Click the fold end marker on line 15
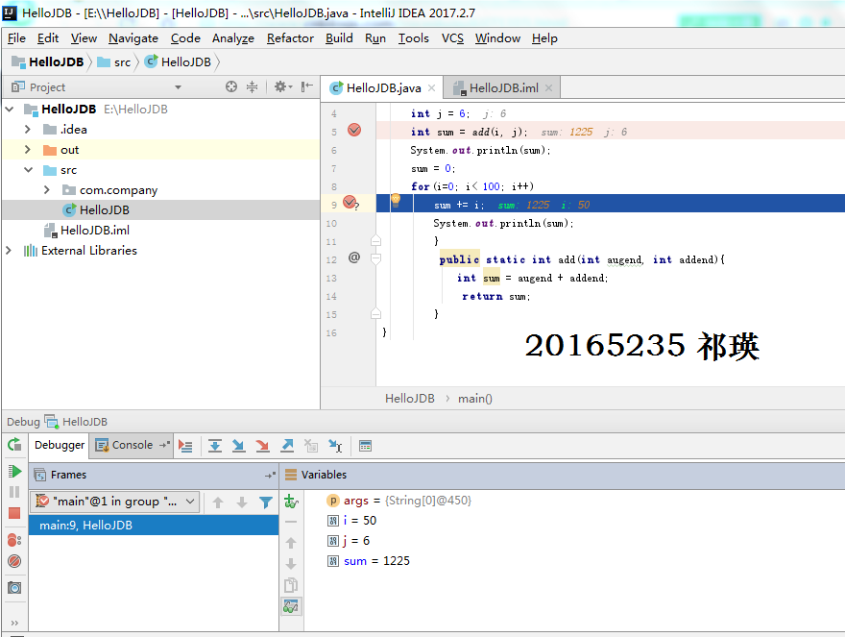The height and width of the screenshot is (637, 845). (x=376, y=314)
